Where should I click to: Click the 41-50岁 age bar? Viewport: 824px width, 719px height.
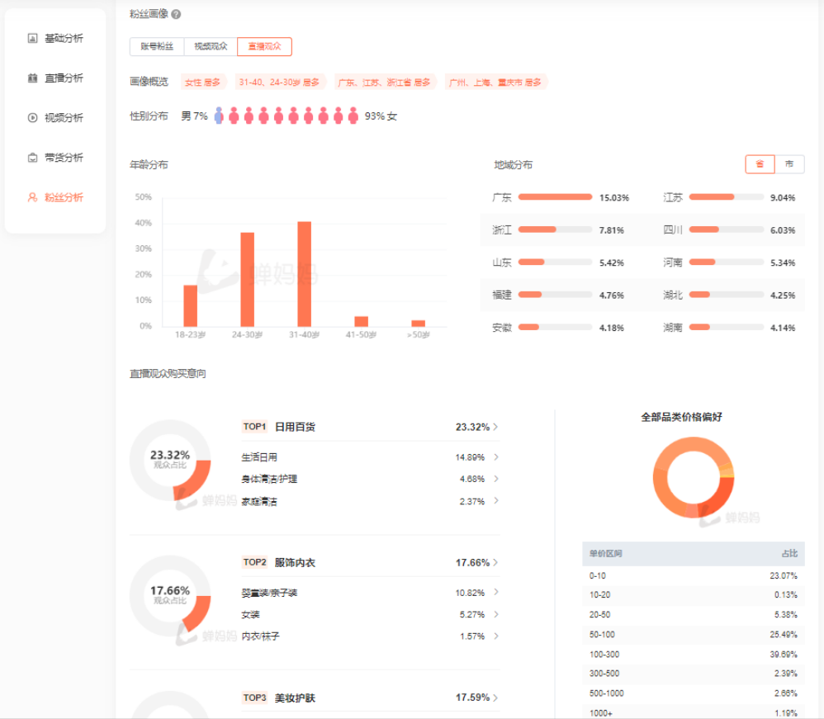point(362,322)
